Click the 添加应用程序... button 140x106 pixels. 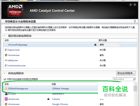coord(126,73)
